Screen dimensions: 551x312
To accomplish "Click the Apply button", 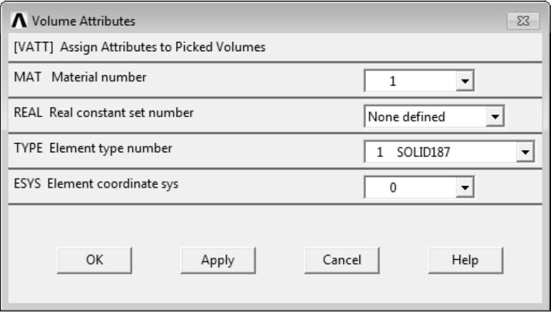I will tap(217, 260).
